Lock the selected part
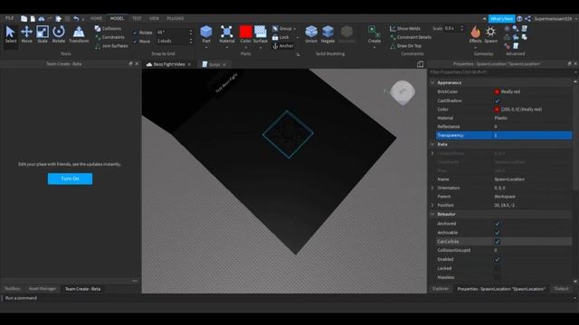The width and height of the screenshot is (579, 325). [280, 37]
